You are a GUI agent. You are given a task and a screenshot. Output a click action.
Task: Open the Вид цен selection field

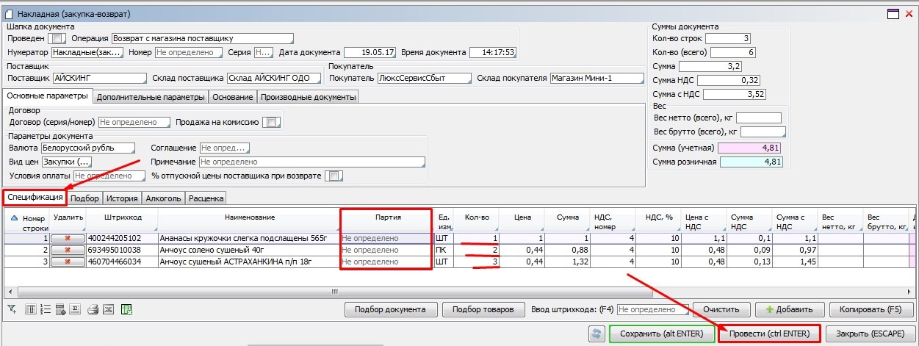click(66, 162)
